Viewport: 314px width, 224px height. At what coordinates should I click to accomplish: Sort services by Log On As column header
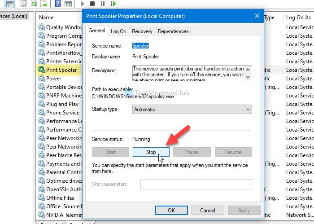pyautogui.click(x=298, y=18)
